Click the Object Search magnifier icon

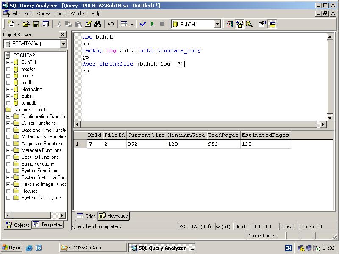[249, 24]
